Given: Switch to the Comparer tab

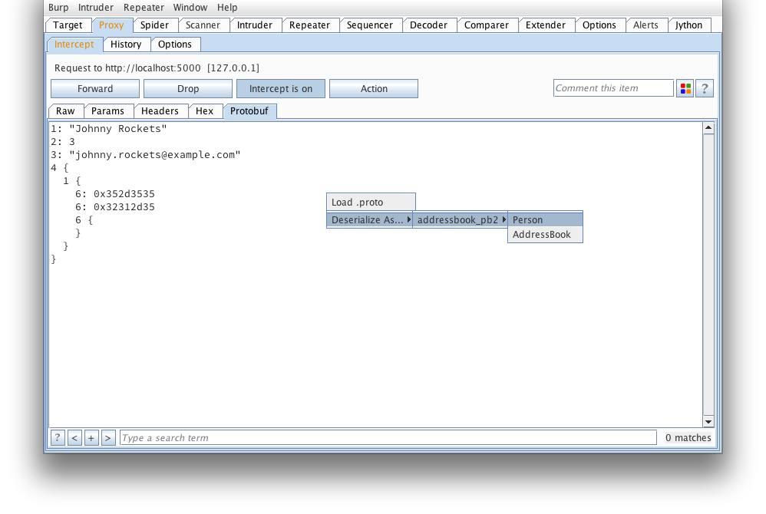Looking at the screenshot, I should tap(486, 25).
